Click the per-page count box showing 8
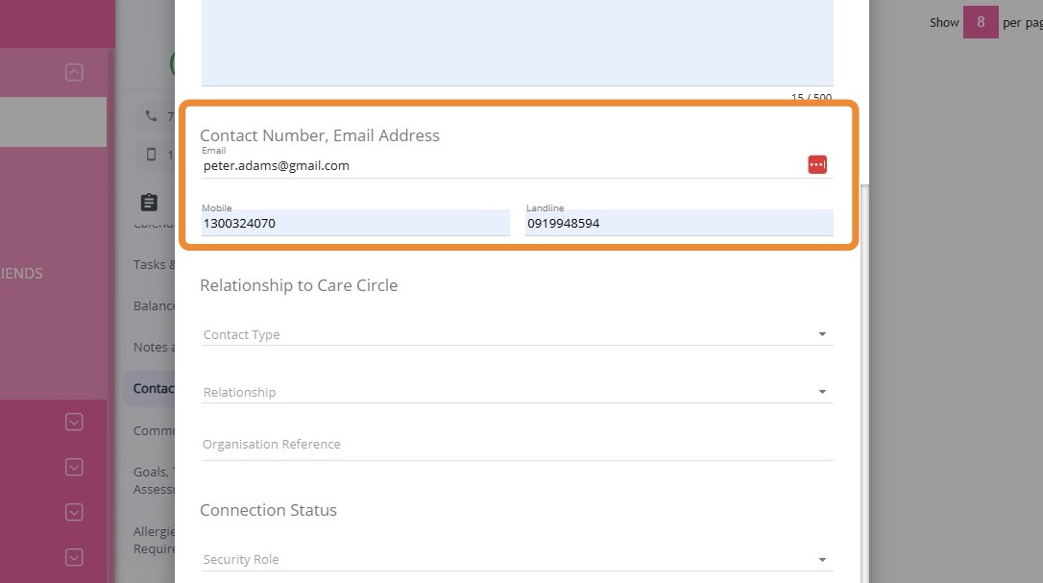Image resolution: width=1043 pixels, height=583 pixels. pos(981,22)
